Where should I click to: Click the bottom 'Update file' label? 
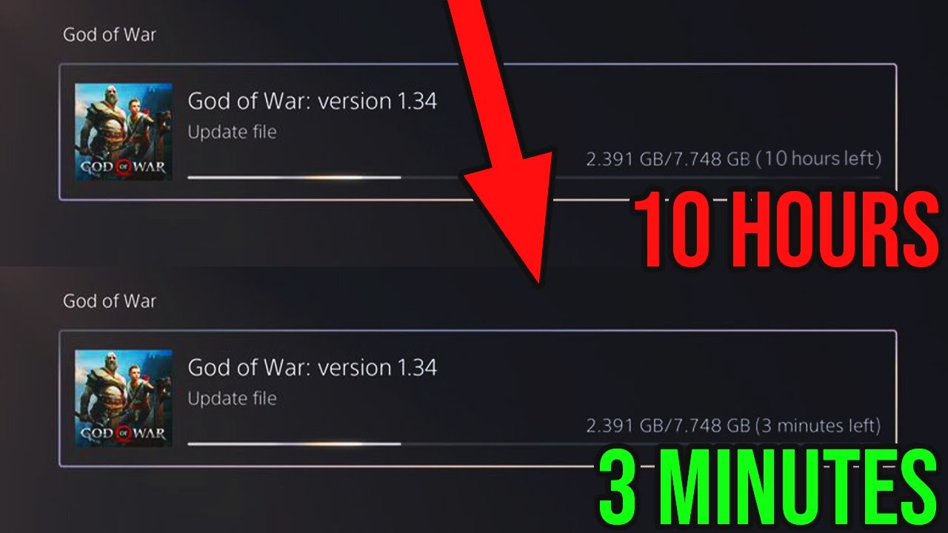coord(232,399)
